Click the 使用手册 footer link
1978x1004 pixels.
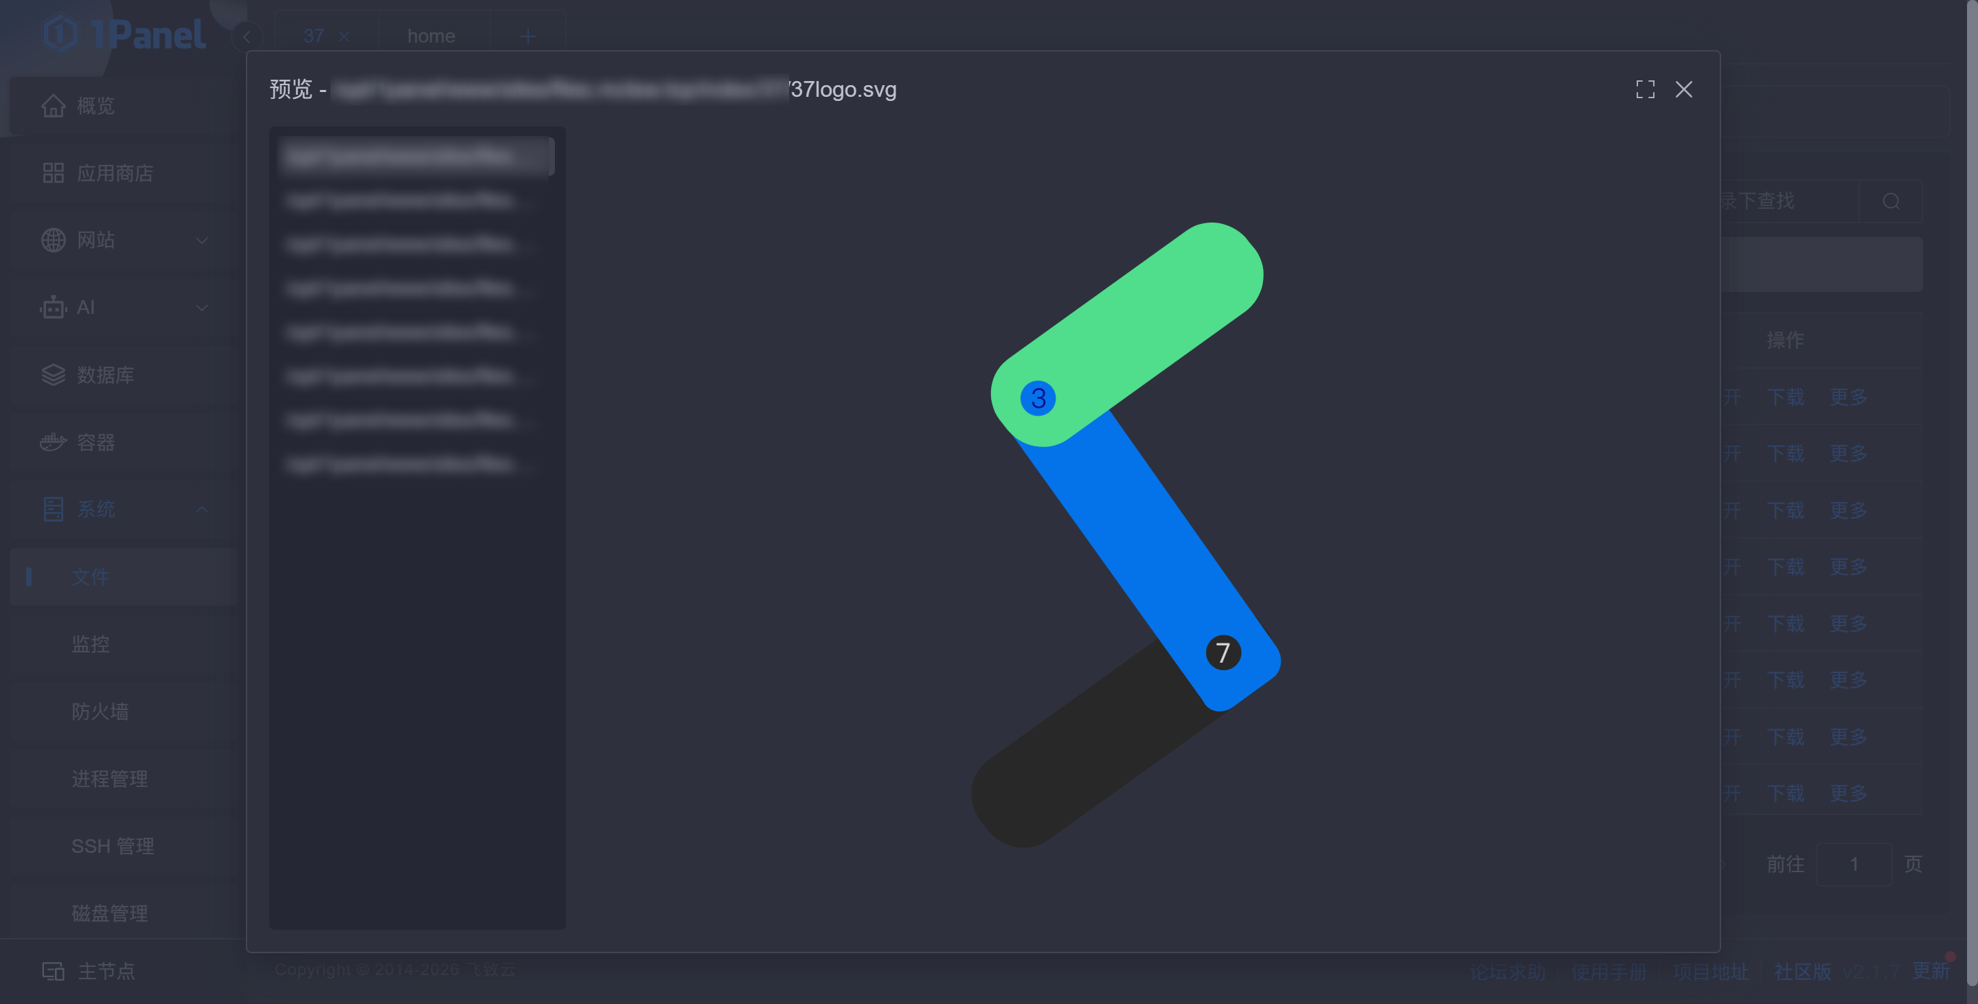pos(1608,972)
